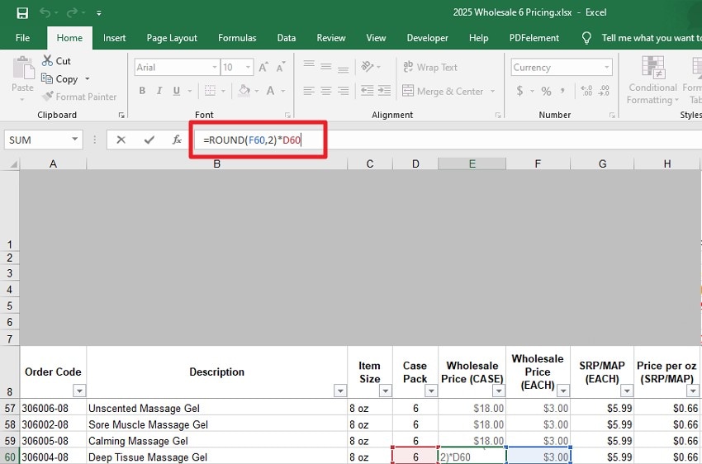Switch to the Insert tab

tap(114, 38)
